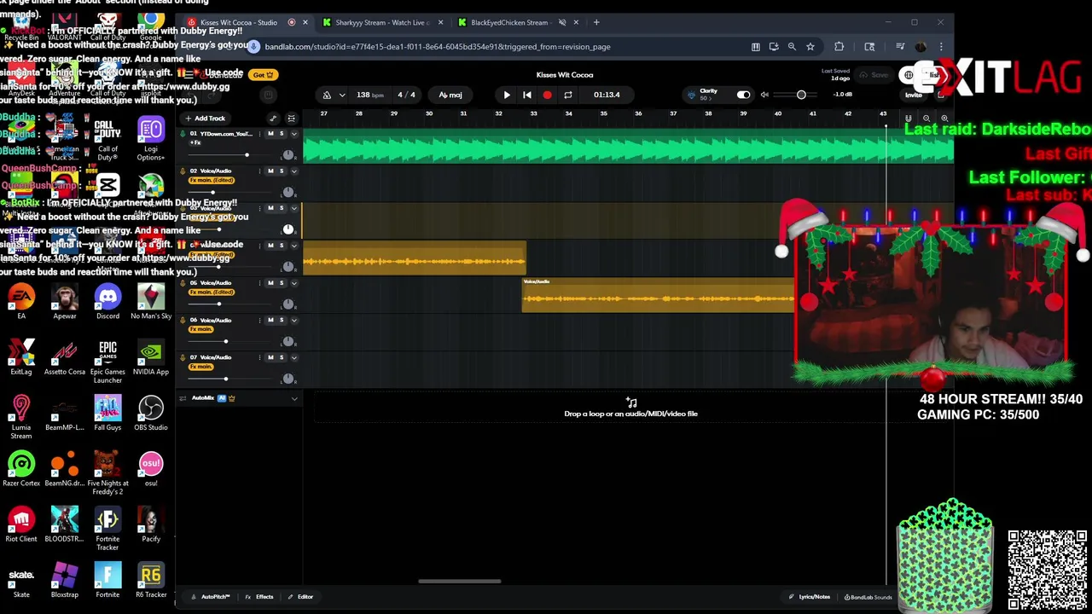1092x614 pixels.
Task: Solo track 02 Voice/Audio
Action: click(282, 171)
